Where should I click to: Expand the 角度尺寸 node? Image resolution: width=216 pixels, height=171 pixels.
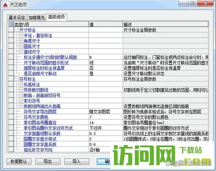[x=21, y=41]
